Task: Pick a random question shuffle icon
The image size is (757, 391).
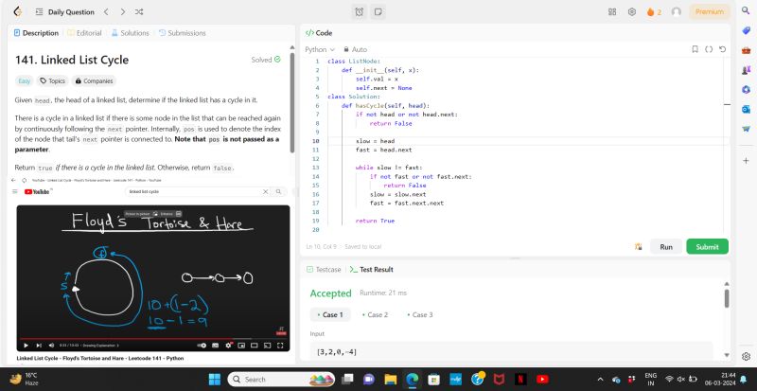Action: [139, 12]
